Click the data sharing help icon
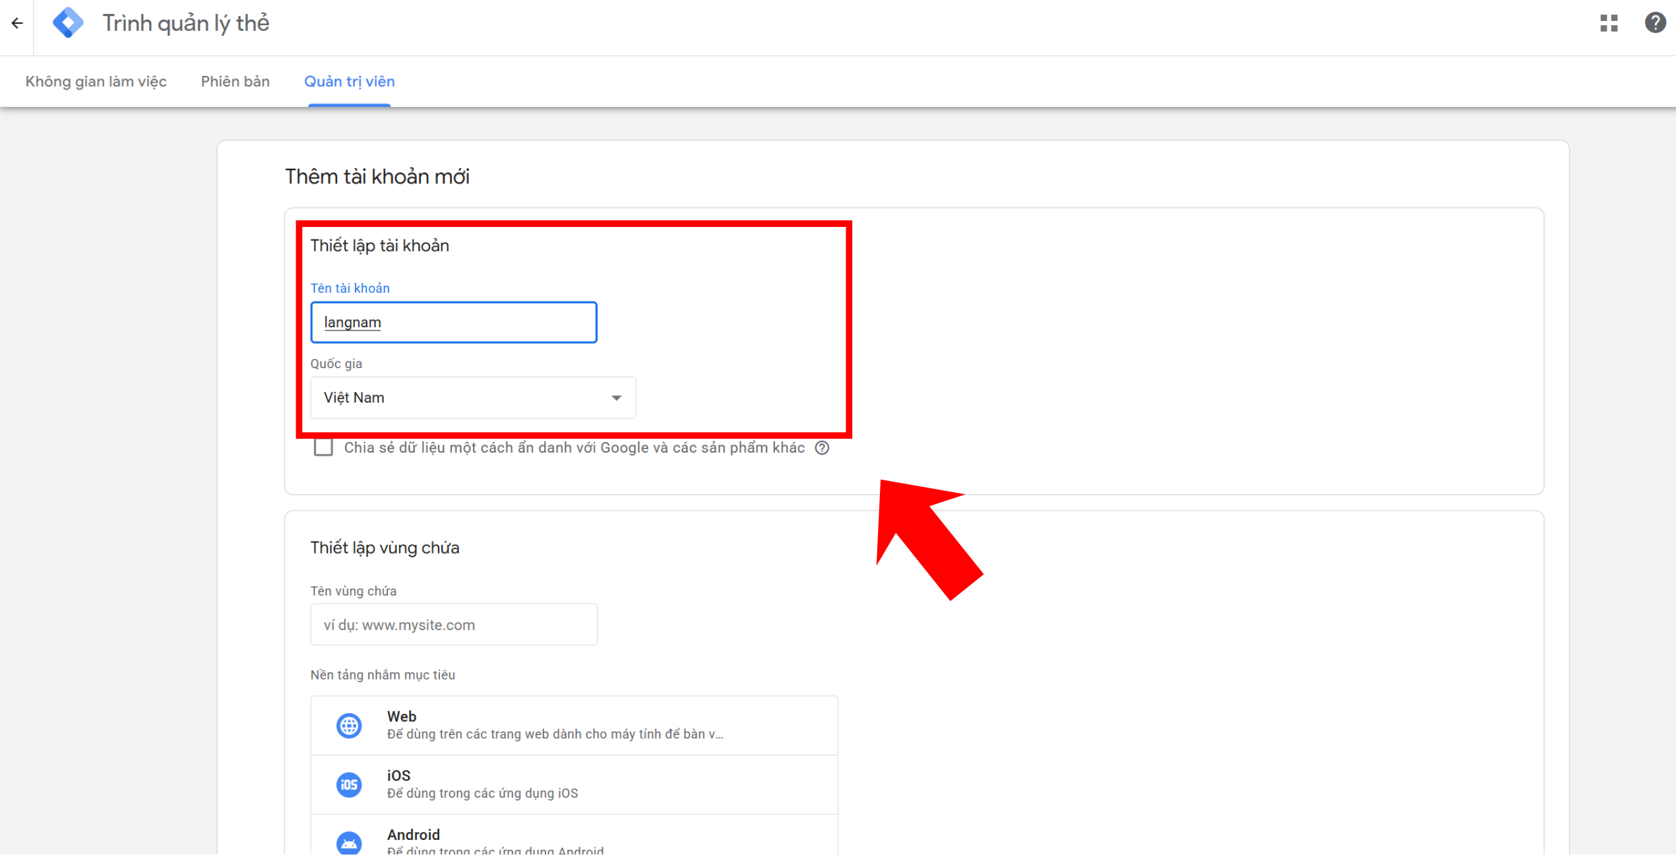1676x859 pixels. coord(822,449)
